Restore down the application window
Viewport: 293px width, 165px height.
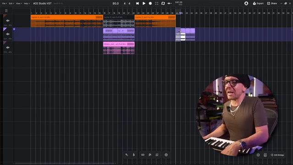pyautogui.click(x=286, y=3)
